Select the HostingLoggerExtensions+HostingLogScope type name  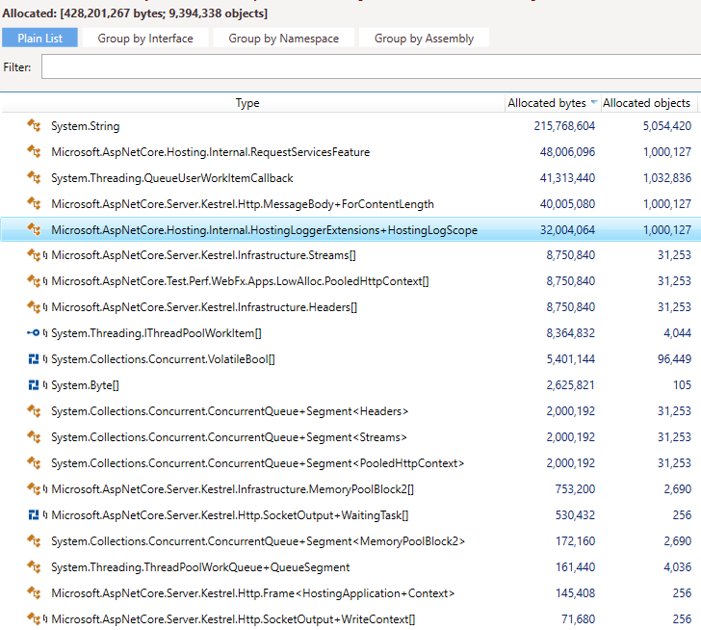pos(264,230)
